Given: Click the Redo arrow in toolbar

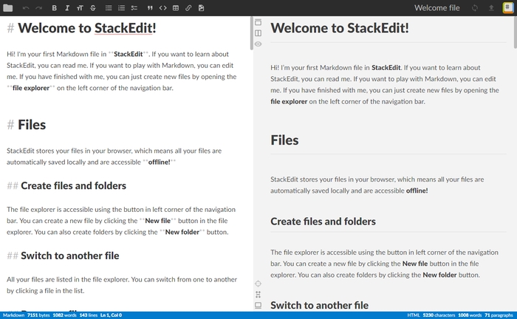Looking at the screenshot, I should [x=39, y=8].
